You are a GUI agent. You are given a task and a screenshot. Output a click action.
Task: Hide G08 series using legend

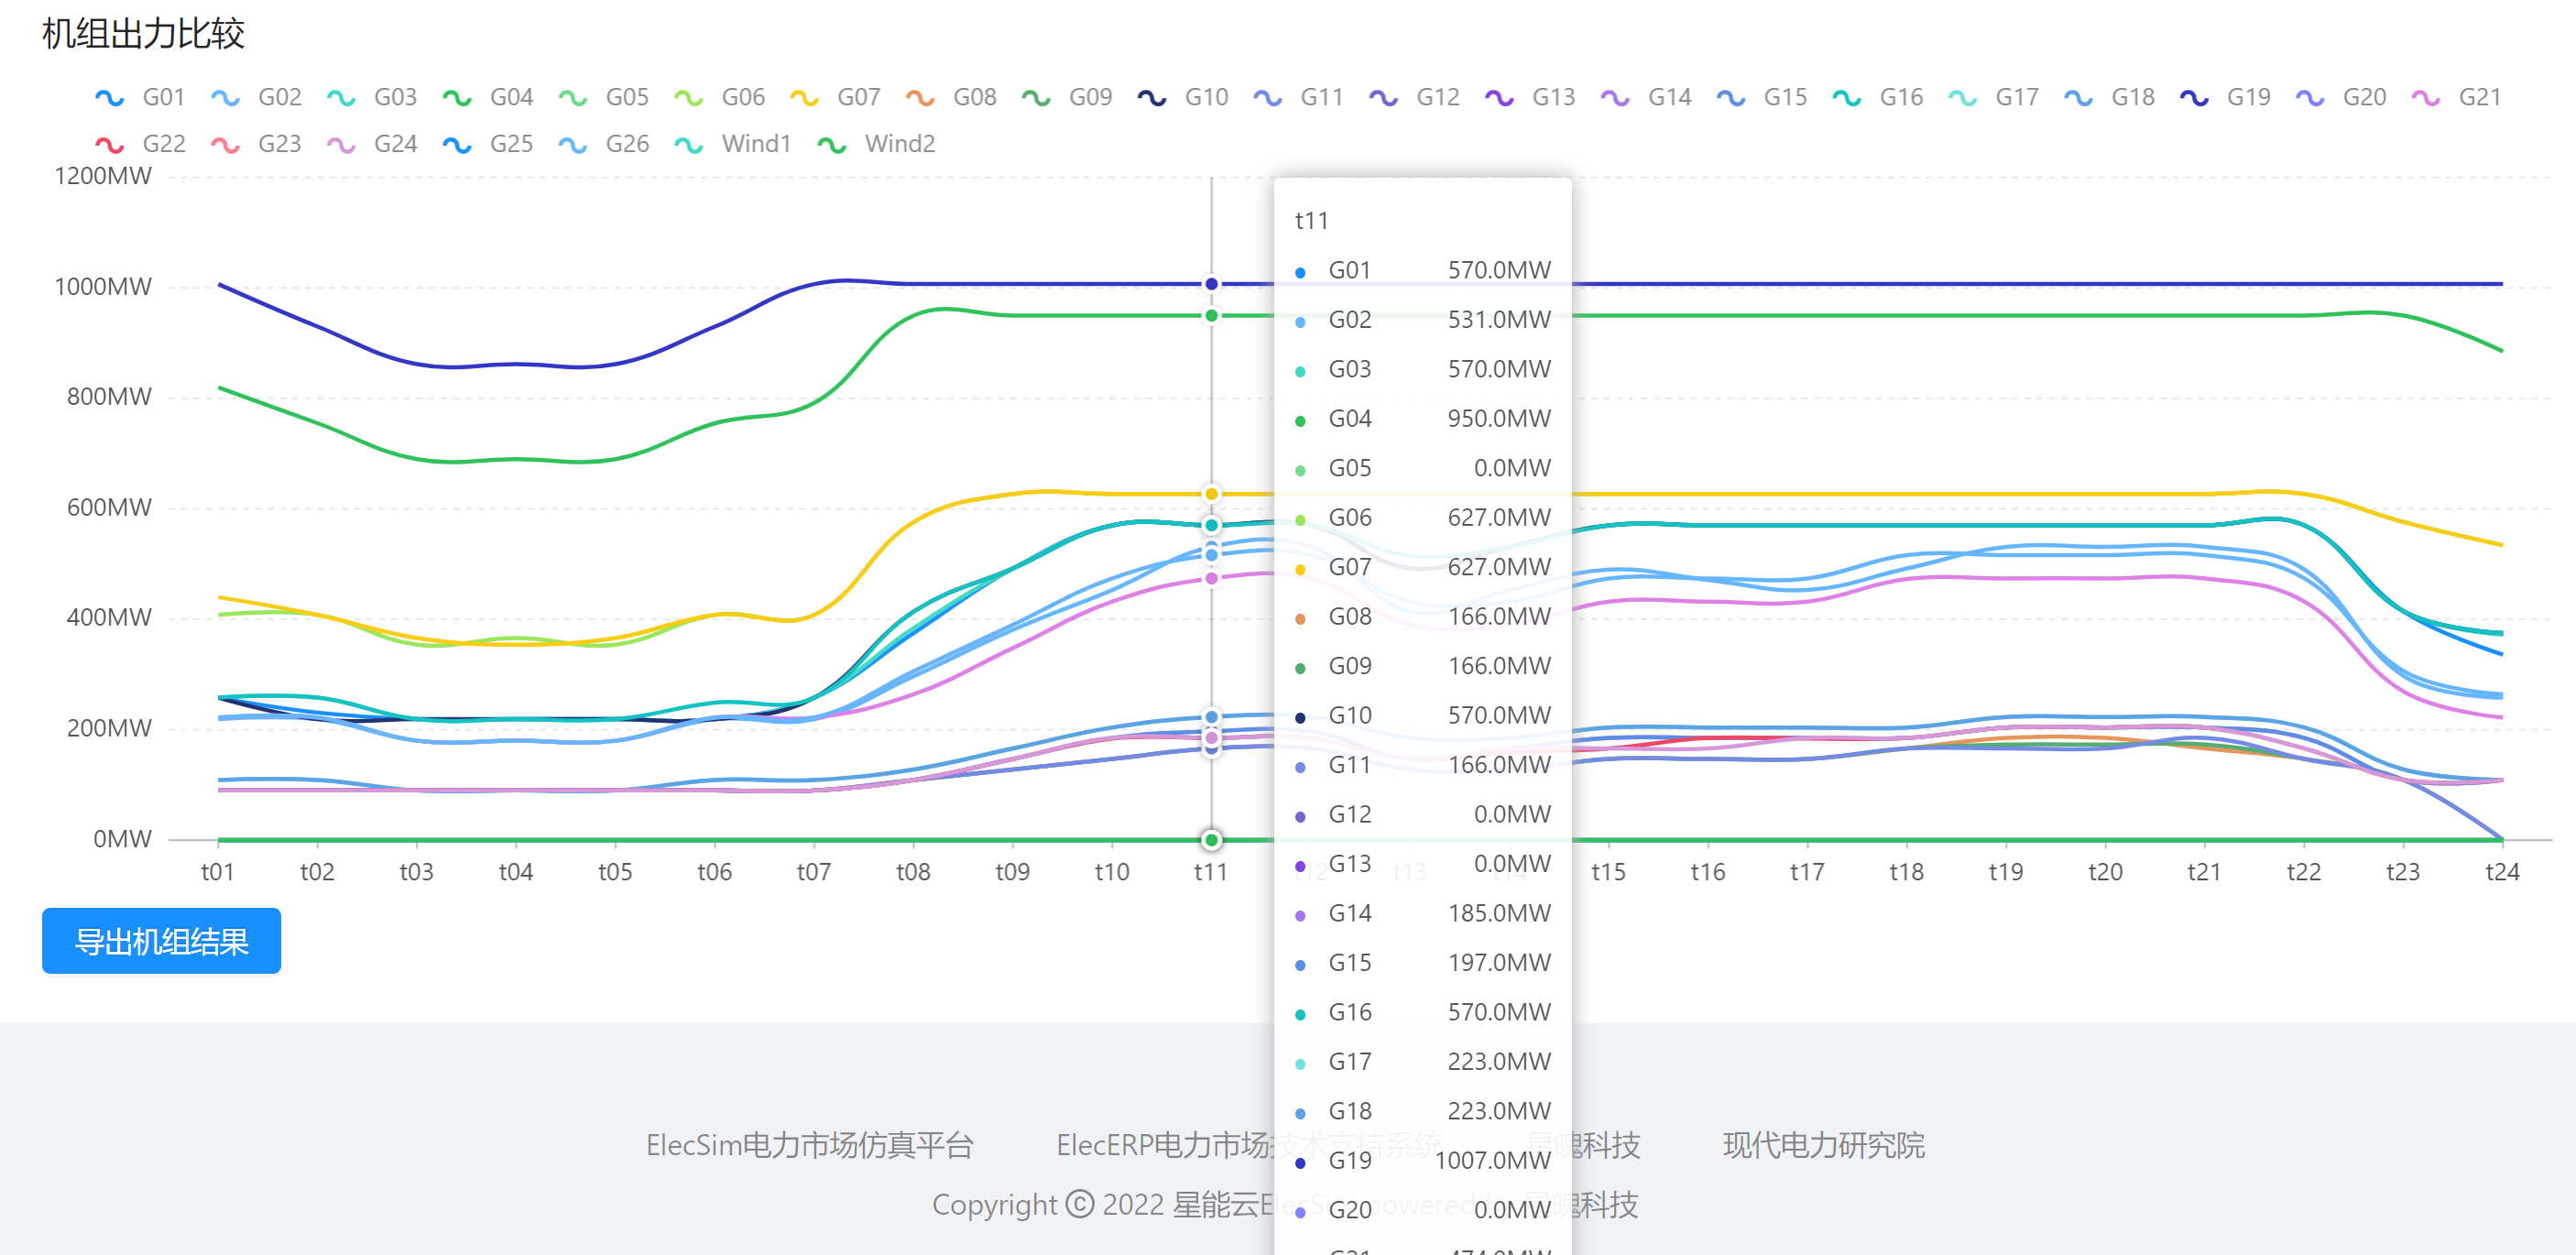click(950, 97)
